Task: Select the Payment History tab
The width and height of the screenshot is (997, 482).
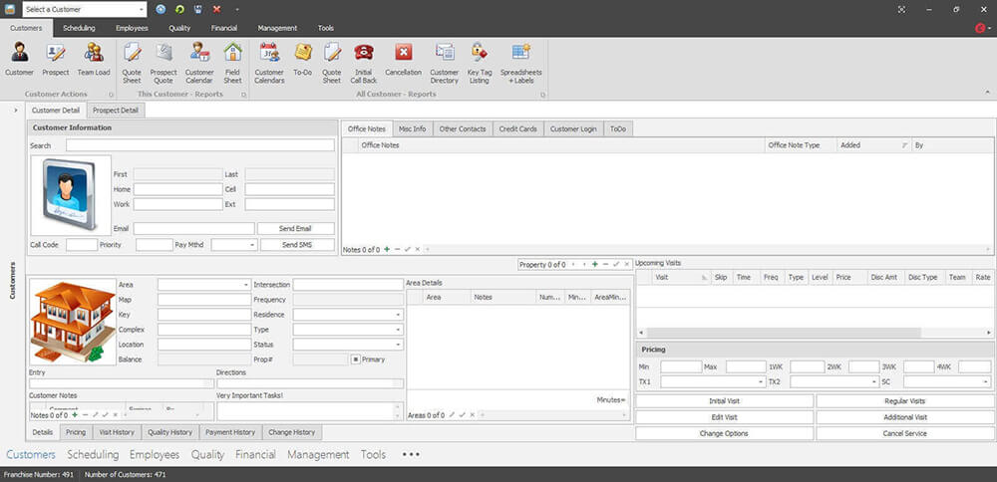Action: (231, 432)
